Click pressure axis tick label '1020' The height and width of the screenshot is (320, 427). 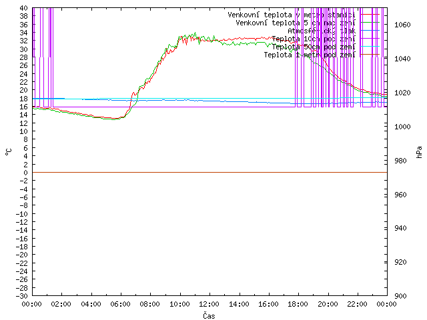coord(402,93)
